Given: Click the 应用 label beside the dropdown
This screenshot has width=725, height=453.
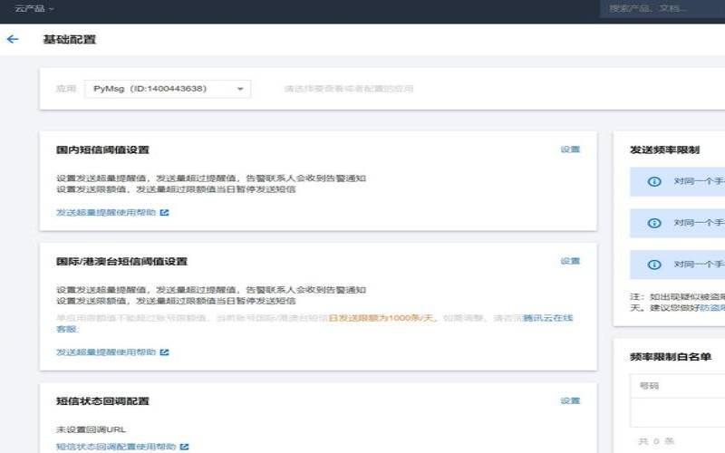Looking at the screenshot, I should click(x=66, y=89).
